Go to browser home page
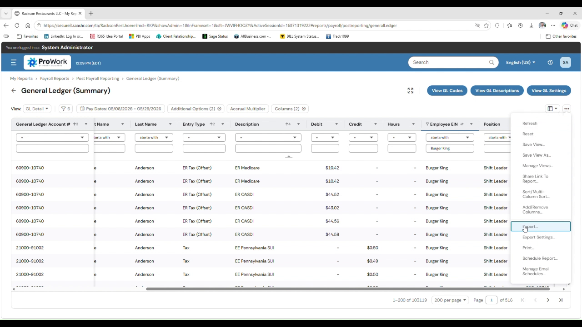 point(28,25)
